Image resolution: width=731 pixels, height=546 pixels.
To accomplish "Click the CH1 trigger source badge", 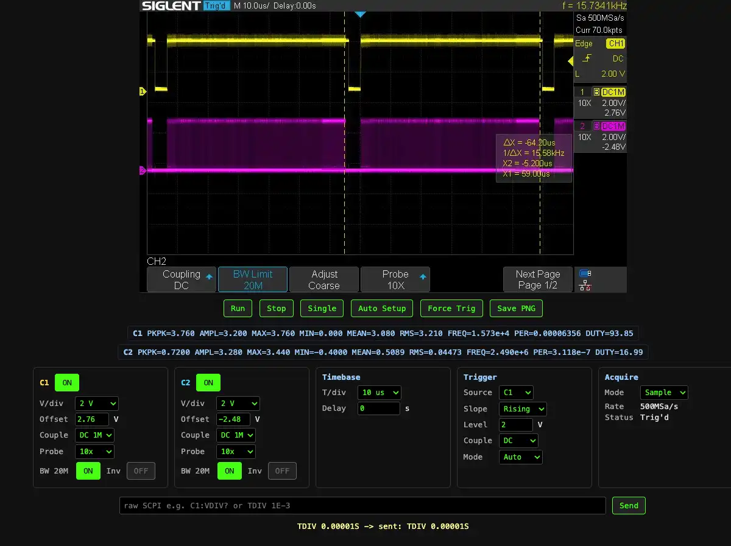I will tap(616, 44).
